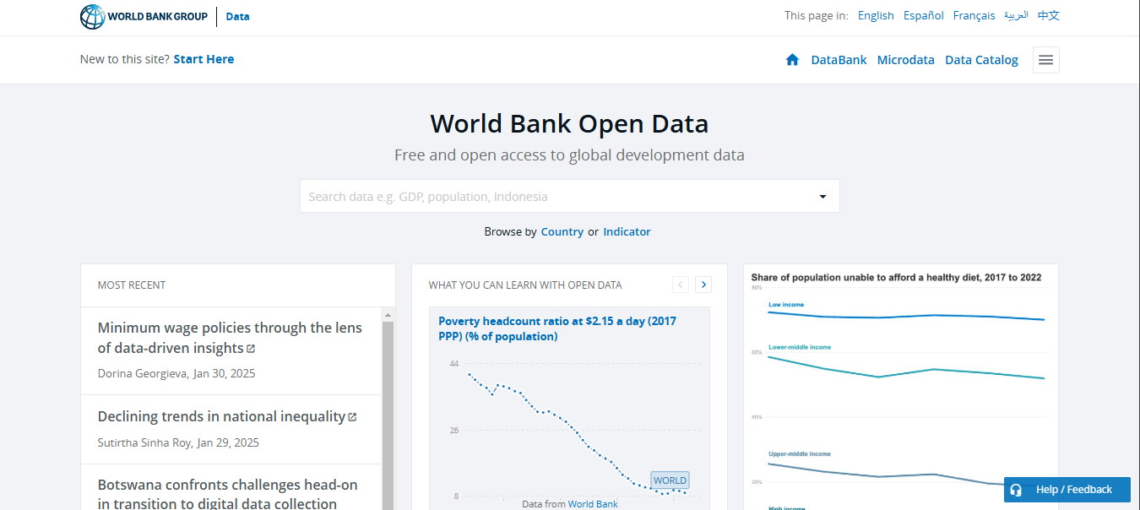Switch page language to Français
The height and width of the screenshot is (510, 1140).
[x=974, y=16]
